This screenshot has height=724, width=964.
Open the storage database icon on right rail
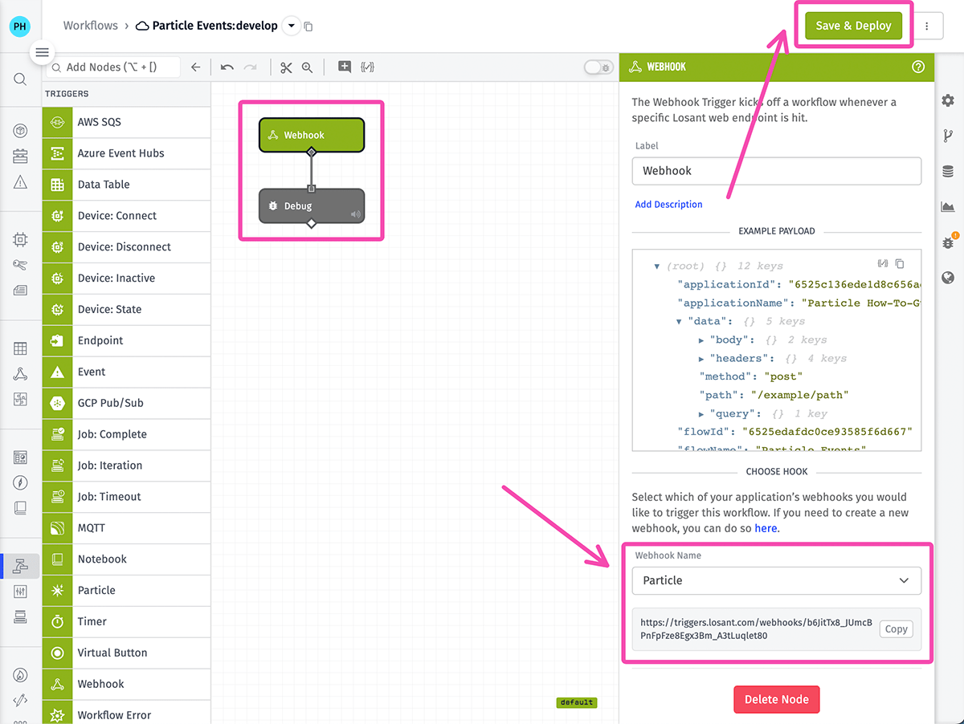[x=948, y=171]
